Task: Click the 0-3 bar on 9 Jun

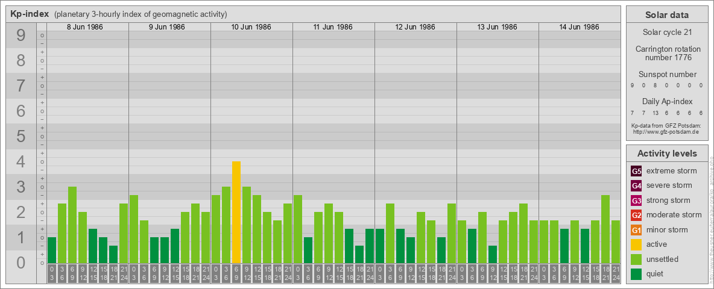Action: coord(134,229)
